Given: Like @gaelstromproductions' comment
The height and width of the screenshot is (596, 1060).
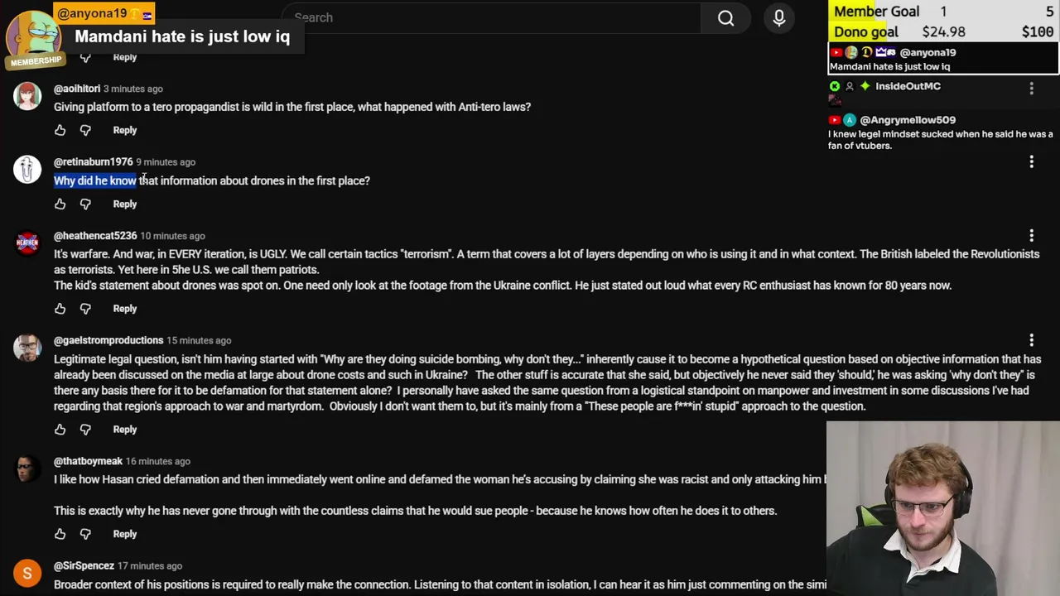Looking at the screenshot, I should (x=60, y=430).
